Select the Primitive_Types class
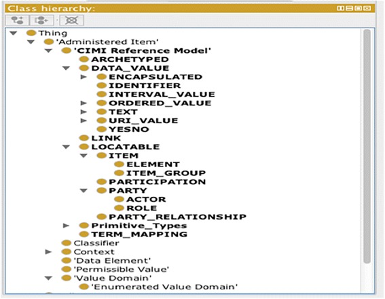Image resolution: width=385 pixels, height=299 pixels. pyautogui.click(x=139, y=226)
